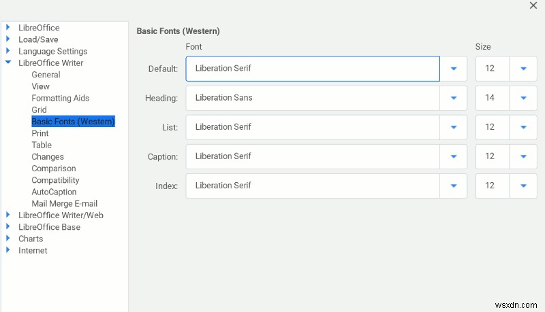Collapse the LibreOffice Writer tree node
The width and height of the screenshot is (545, 312).
coord(8,63)
